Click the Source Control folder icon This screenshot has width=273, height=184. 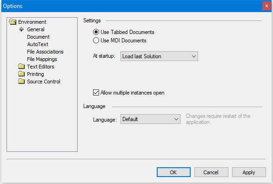coord(21,82)
